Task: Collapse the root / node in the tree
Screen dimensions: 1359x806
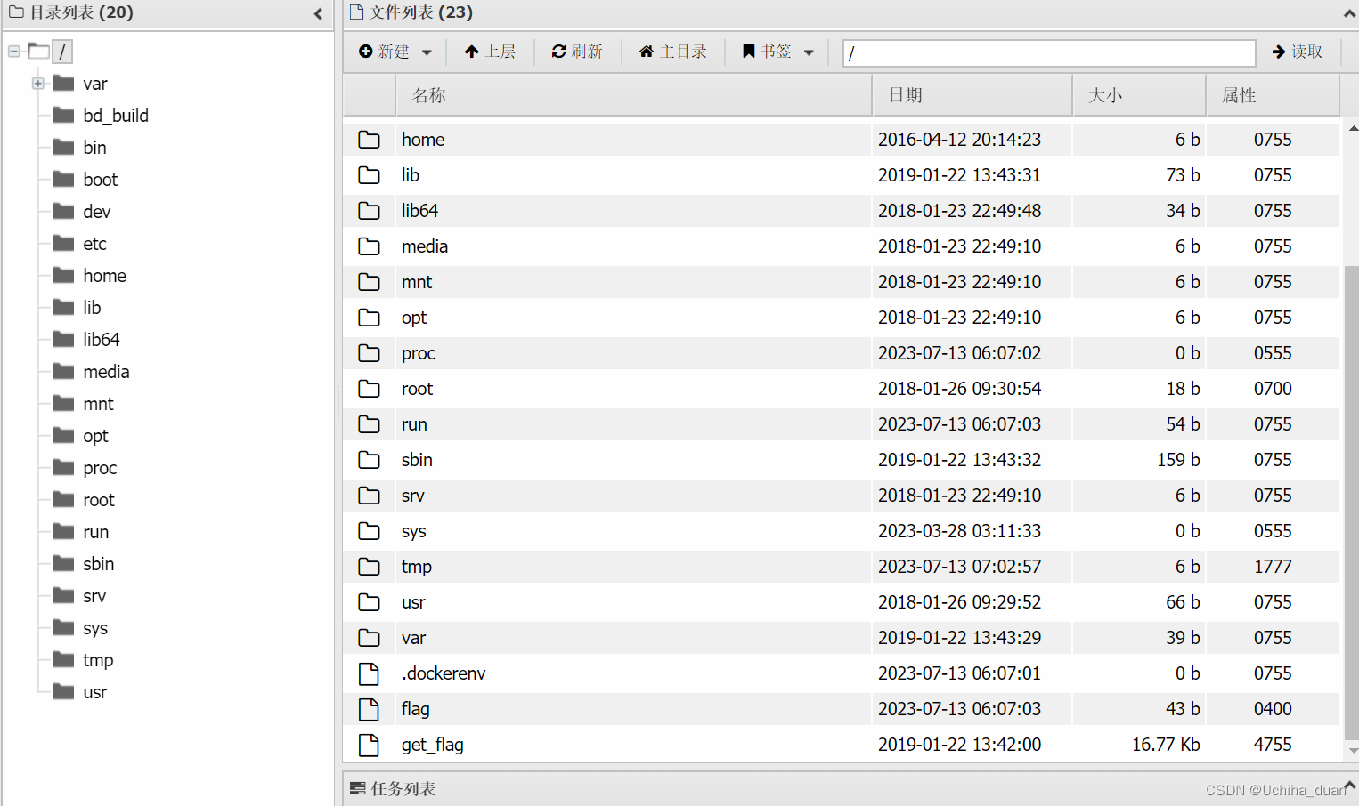Action: 13,51
